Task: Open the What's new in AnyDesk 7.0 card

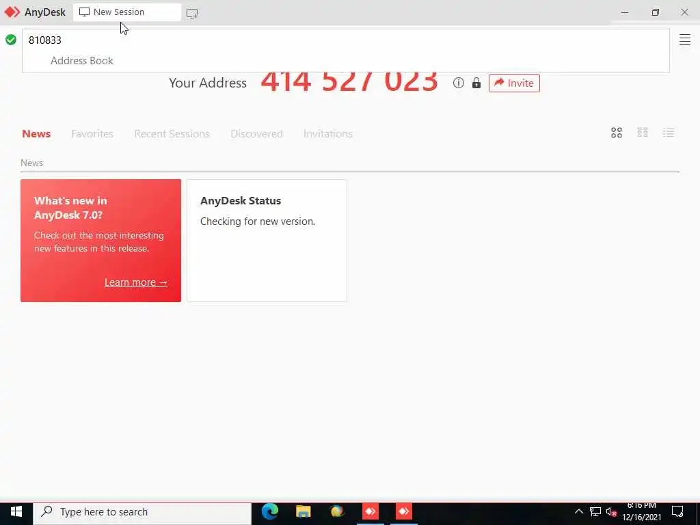Action: (101, 241)
